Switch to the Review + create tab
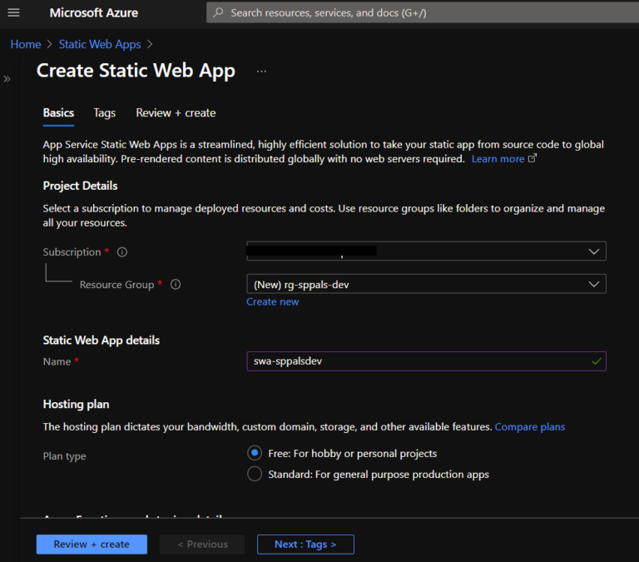 pos(176,113)
